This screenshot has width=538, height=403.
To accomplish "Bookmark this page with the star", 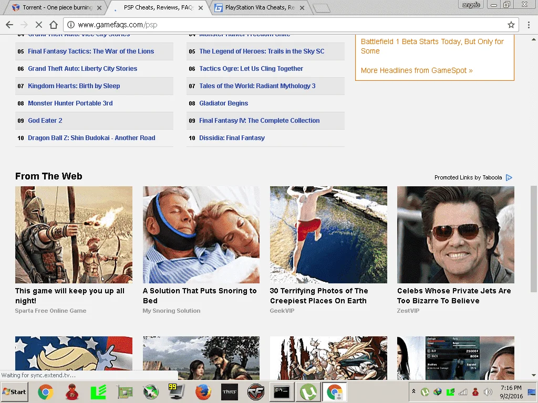I will pyautogui.click(x=511, y=25).
